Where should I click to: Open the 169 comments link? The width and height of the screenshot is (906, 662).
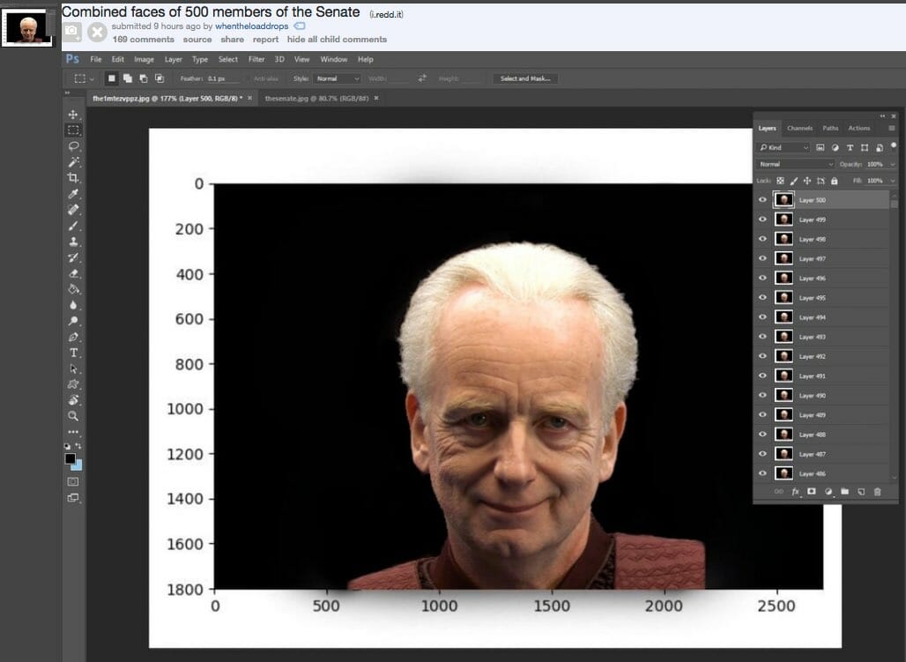pos(144,40)
